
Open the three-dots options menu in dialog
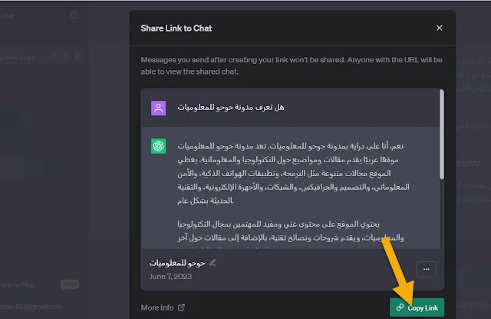pyautogui.click(x=427, y=269)
